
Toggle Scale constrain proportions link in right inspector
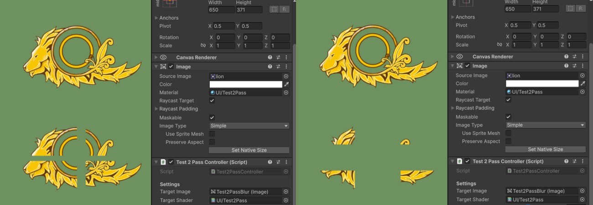coord(499,45)
